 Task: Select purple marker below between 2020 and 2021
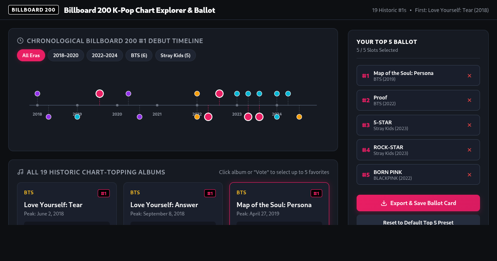tap(140, 117)
